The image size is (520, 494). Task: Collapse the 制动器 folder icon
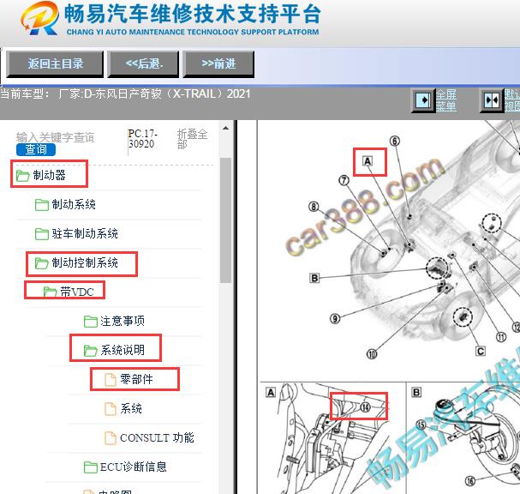pos(23,175)
